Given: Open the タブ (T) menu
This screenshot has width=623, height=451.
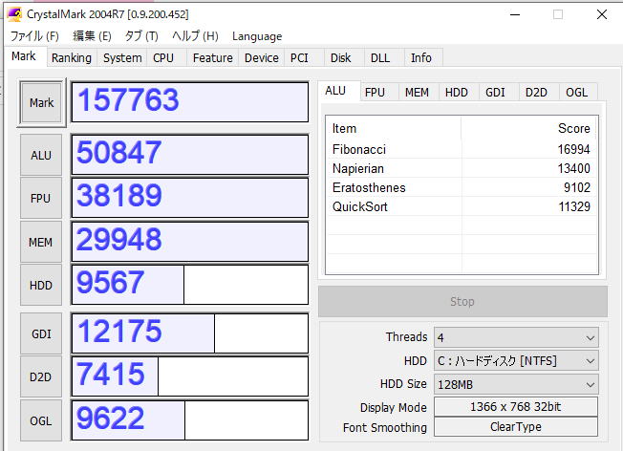Looking at the screenshot, I should coord(141,36).
